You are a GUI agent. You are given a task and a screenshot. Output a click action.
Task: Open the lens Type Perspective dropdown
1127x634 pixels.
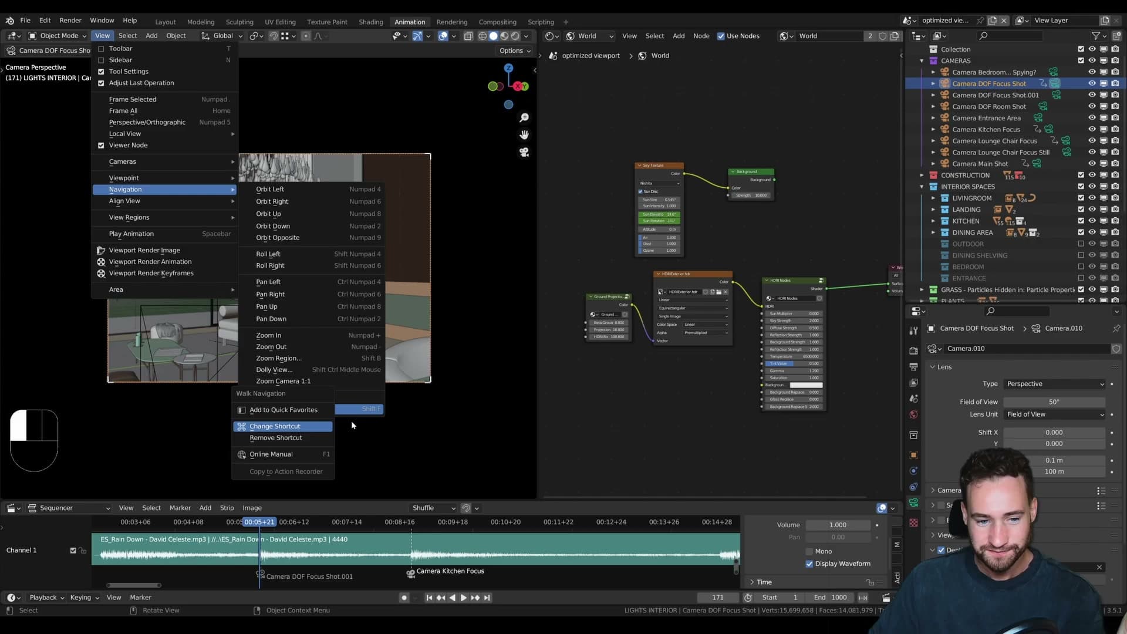(1055, 384)
